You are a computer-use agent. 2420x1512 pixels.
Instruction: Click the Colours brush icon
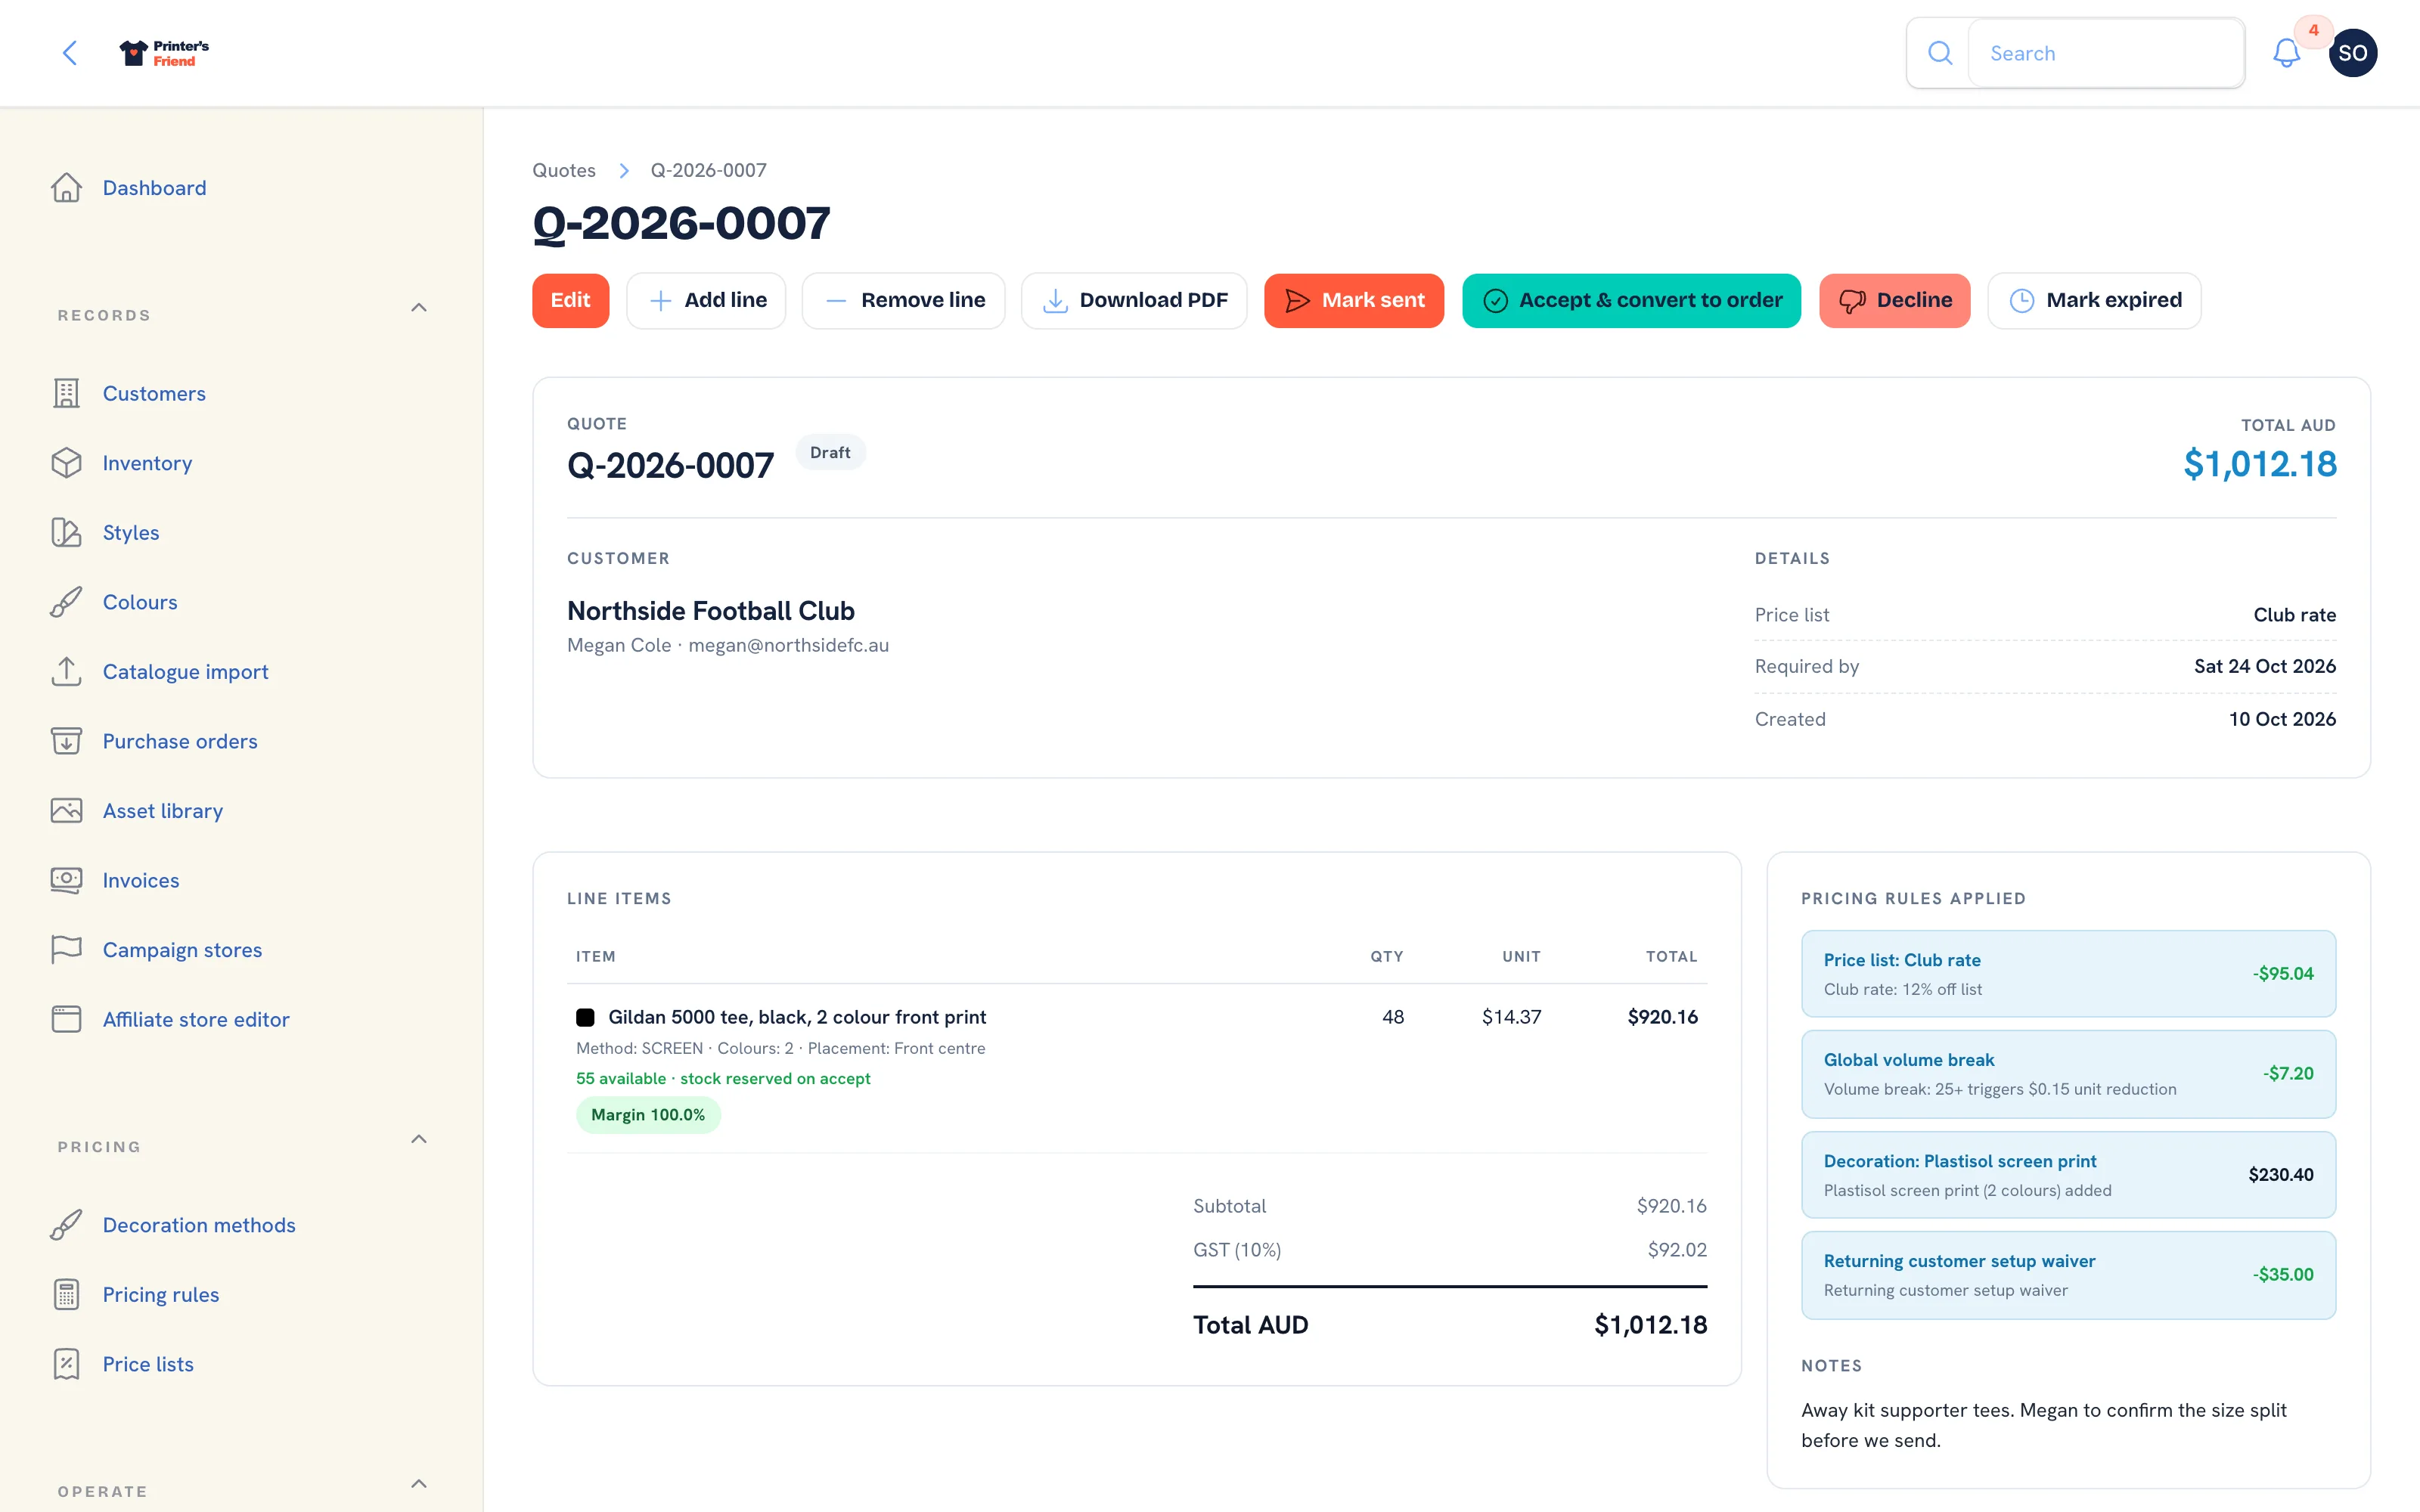pos(67,602)
